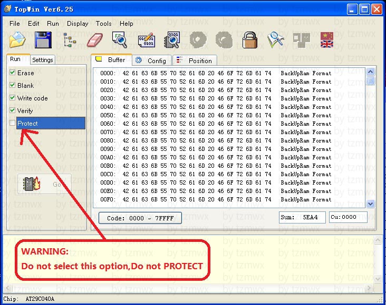The height and width of the screenshot is (305, 386).
Task: Click the Go programming button
Action: (44, 184)
